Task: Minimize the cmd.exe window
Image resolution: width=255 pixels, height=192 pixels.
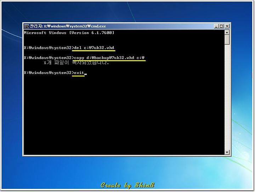Action: 216,26
